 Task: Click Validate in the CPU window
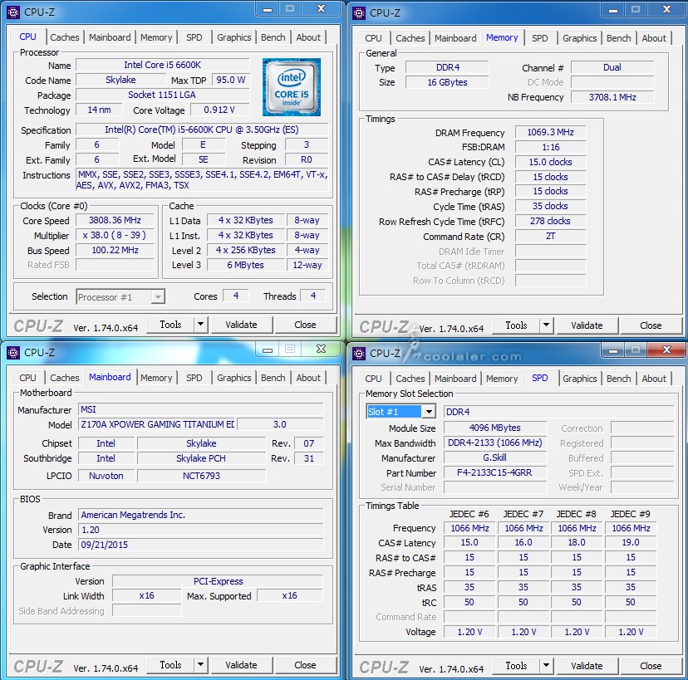[x=241, y=325]
